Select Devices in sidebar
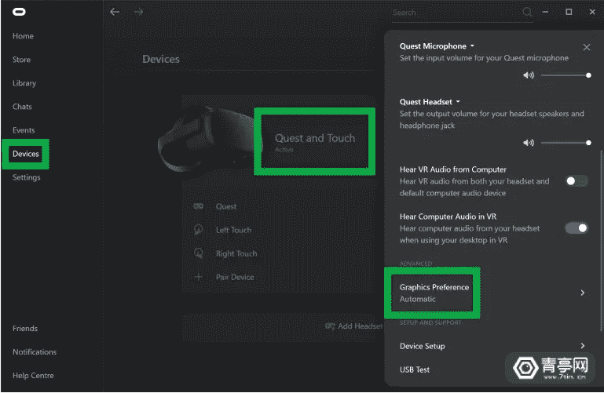The image size is (604, 393). (26, 154)
